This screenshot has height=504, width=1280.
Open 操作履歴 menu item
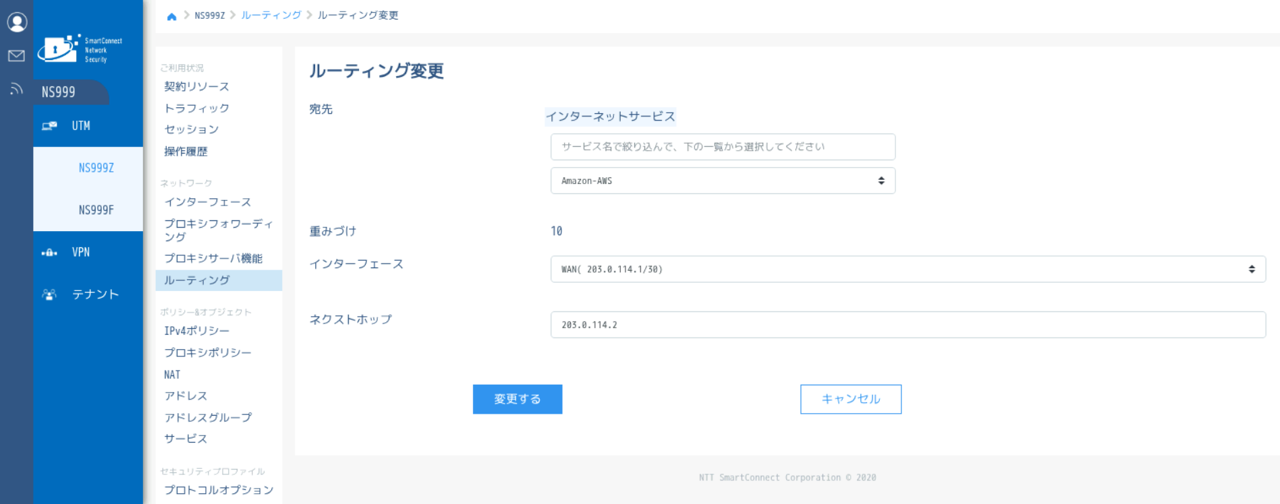(x=186, y=152)
